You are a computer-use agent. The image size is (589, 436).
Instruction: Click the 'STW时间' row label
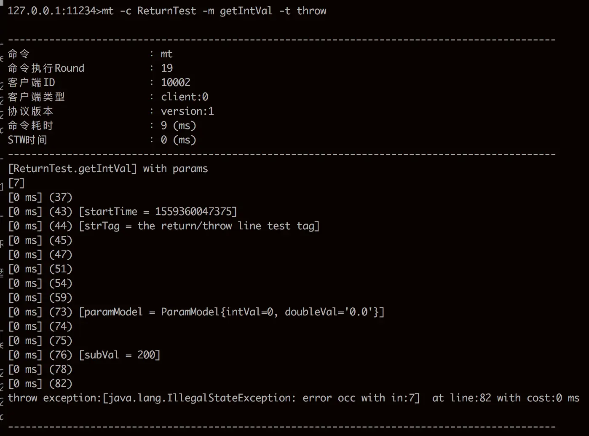click(x=27, y=140)
